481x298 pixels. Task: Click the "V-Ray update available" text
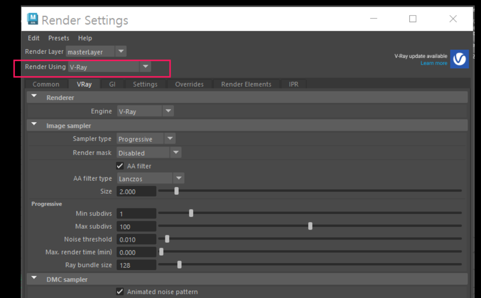421,56
